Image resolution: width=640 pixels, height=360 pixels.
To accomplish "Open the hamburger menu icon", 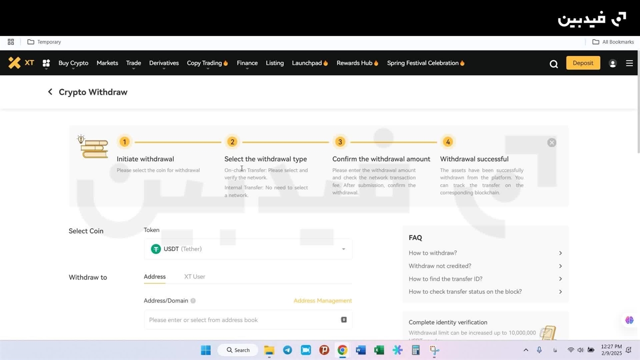I will [629, 63].
